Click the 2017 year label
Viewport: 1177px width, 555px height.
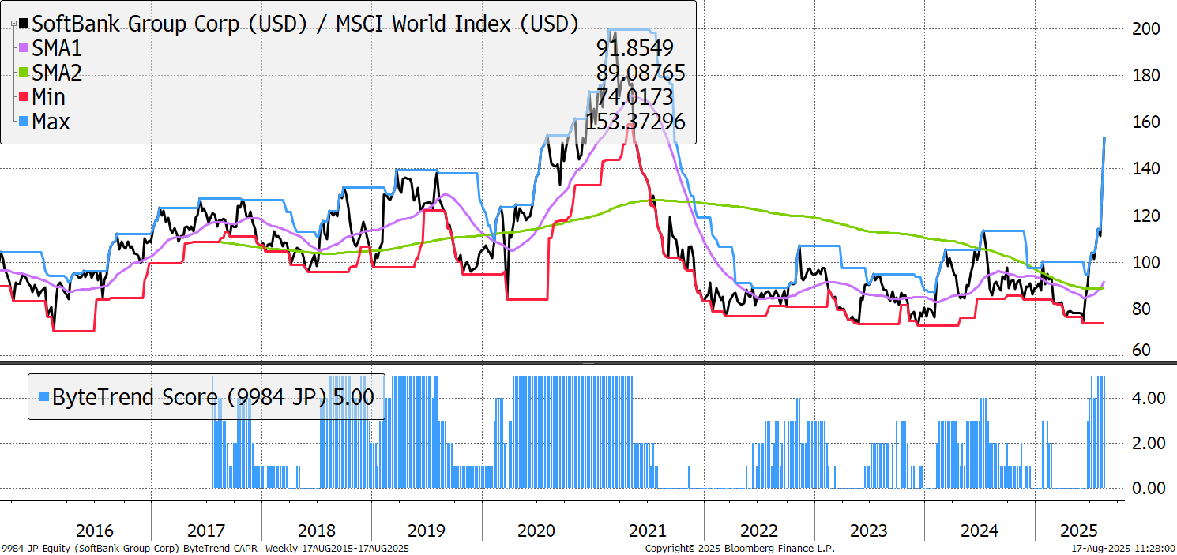(x=205, y=531)
